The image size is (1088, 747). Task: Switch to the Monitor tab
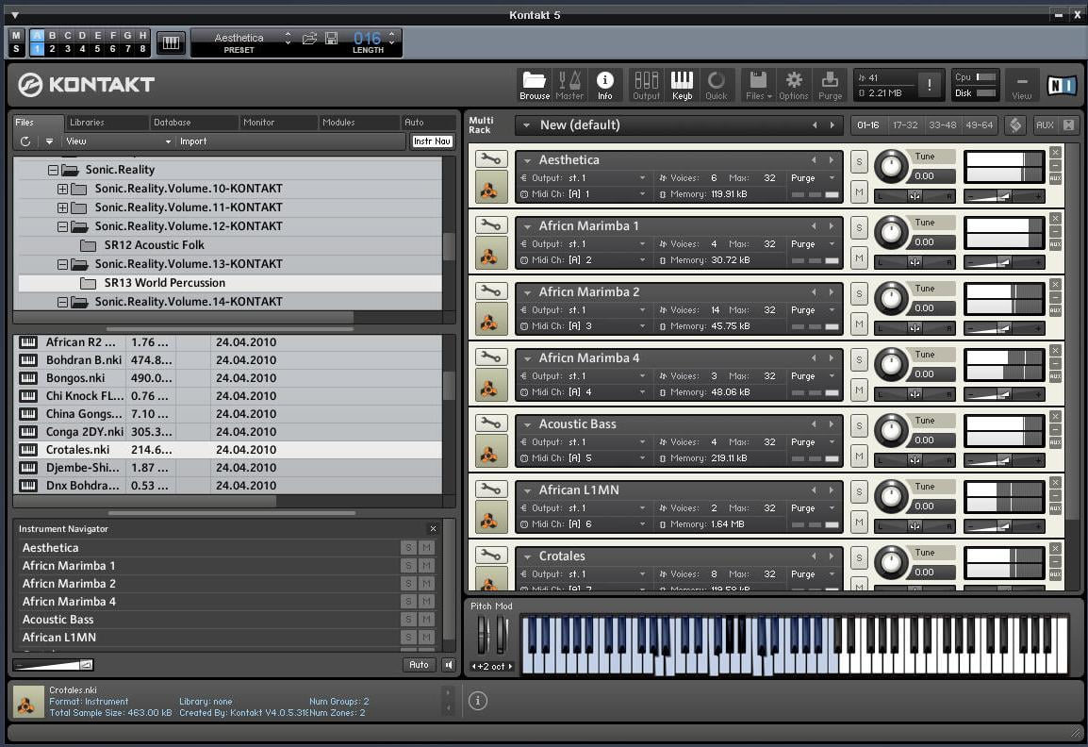tap(278, 123)
